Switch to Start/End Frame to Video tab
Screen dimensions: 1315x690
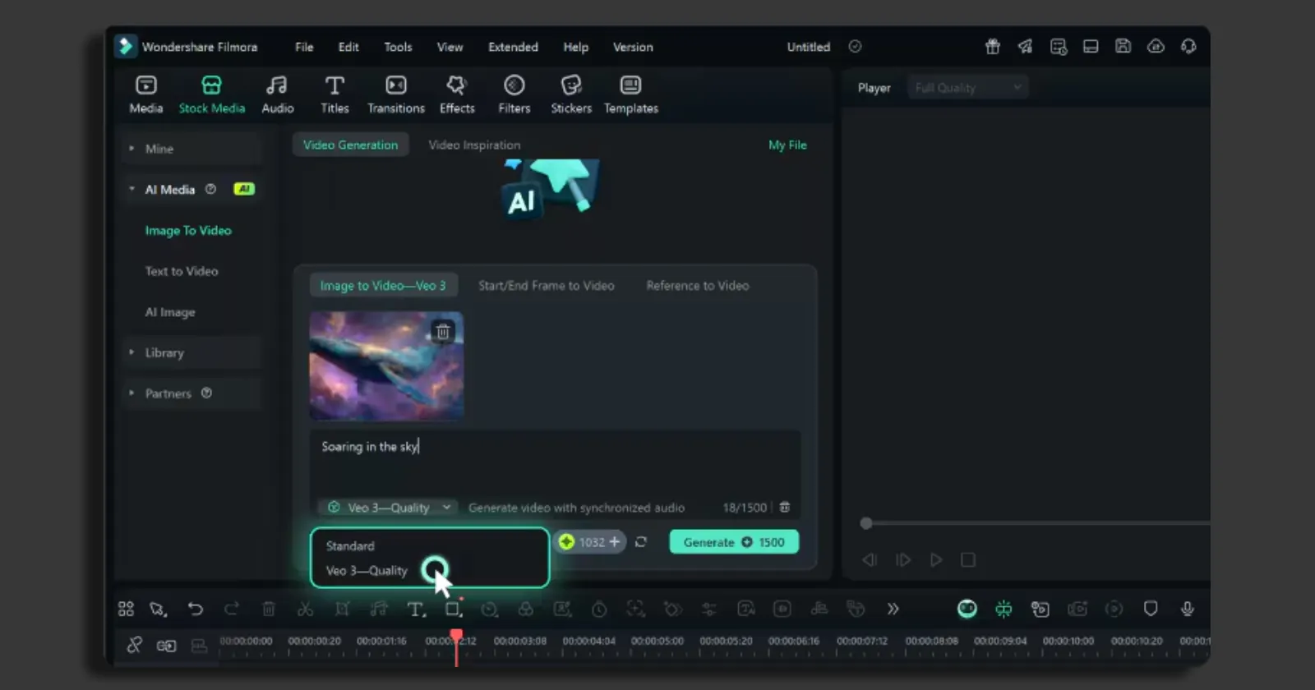click(x=546, y=286)
